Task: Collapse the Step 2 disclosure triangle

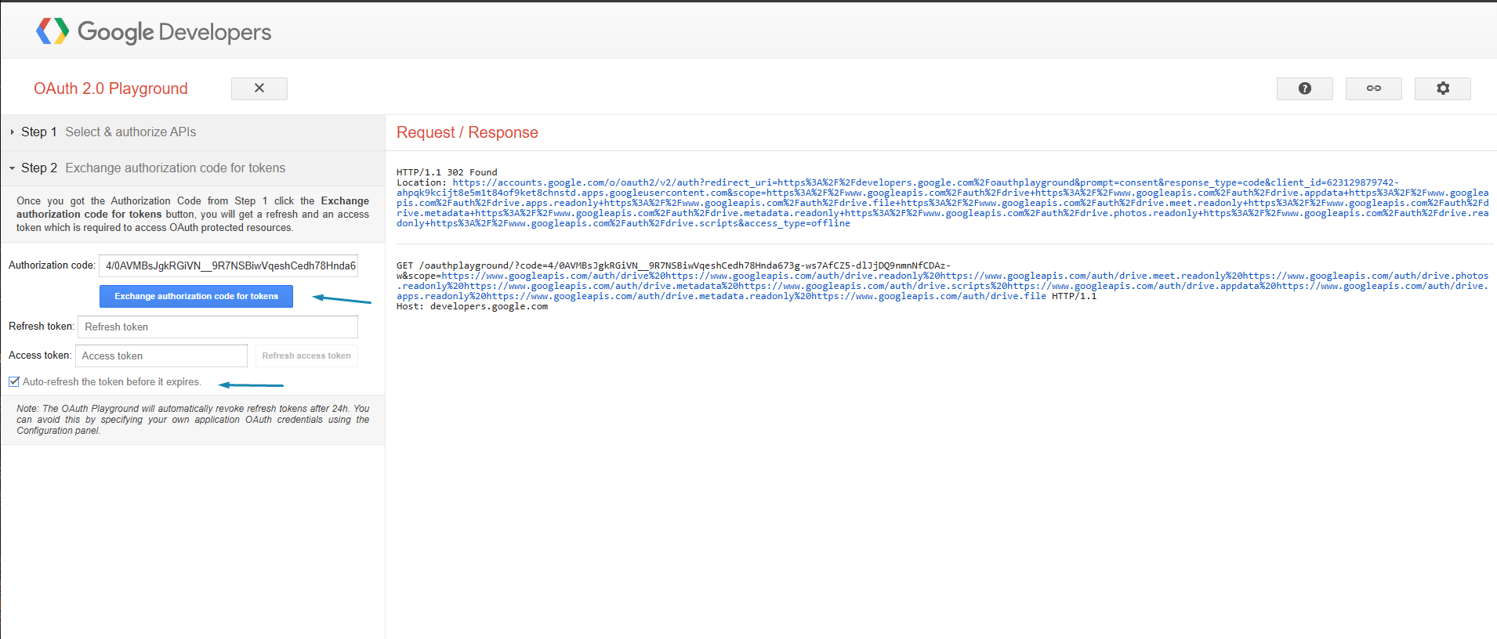Action: tap(12, 168)
